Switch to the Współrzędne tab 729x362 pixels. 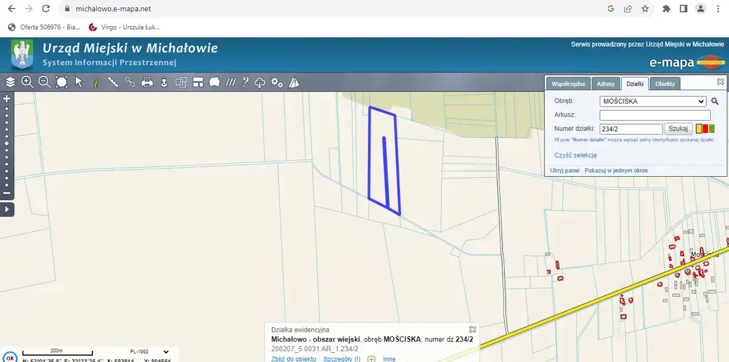568,84
